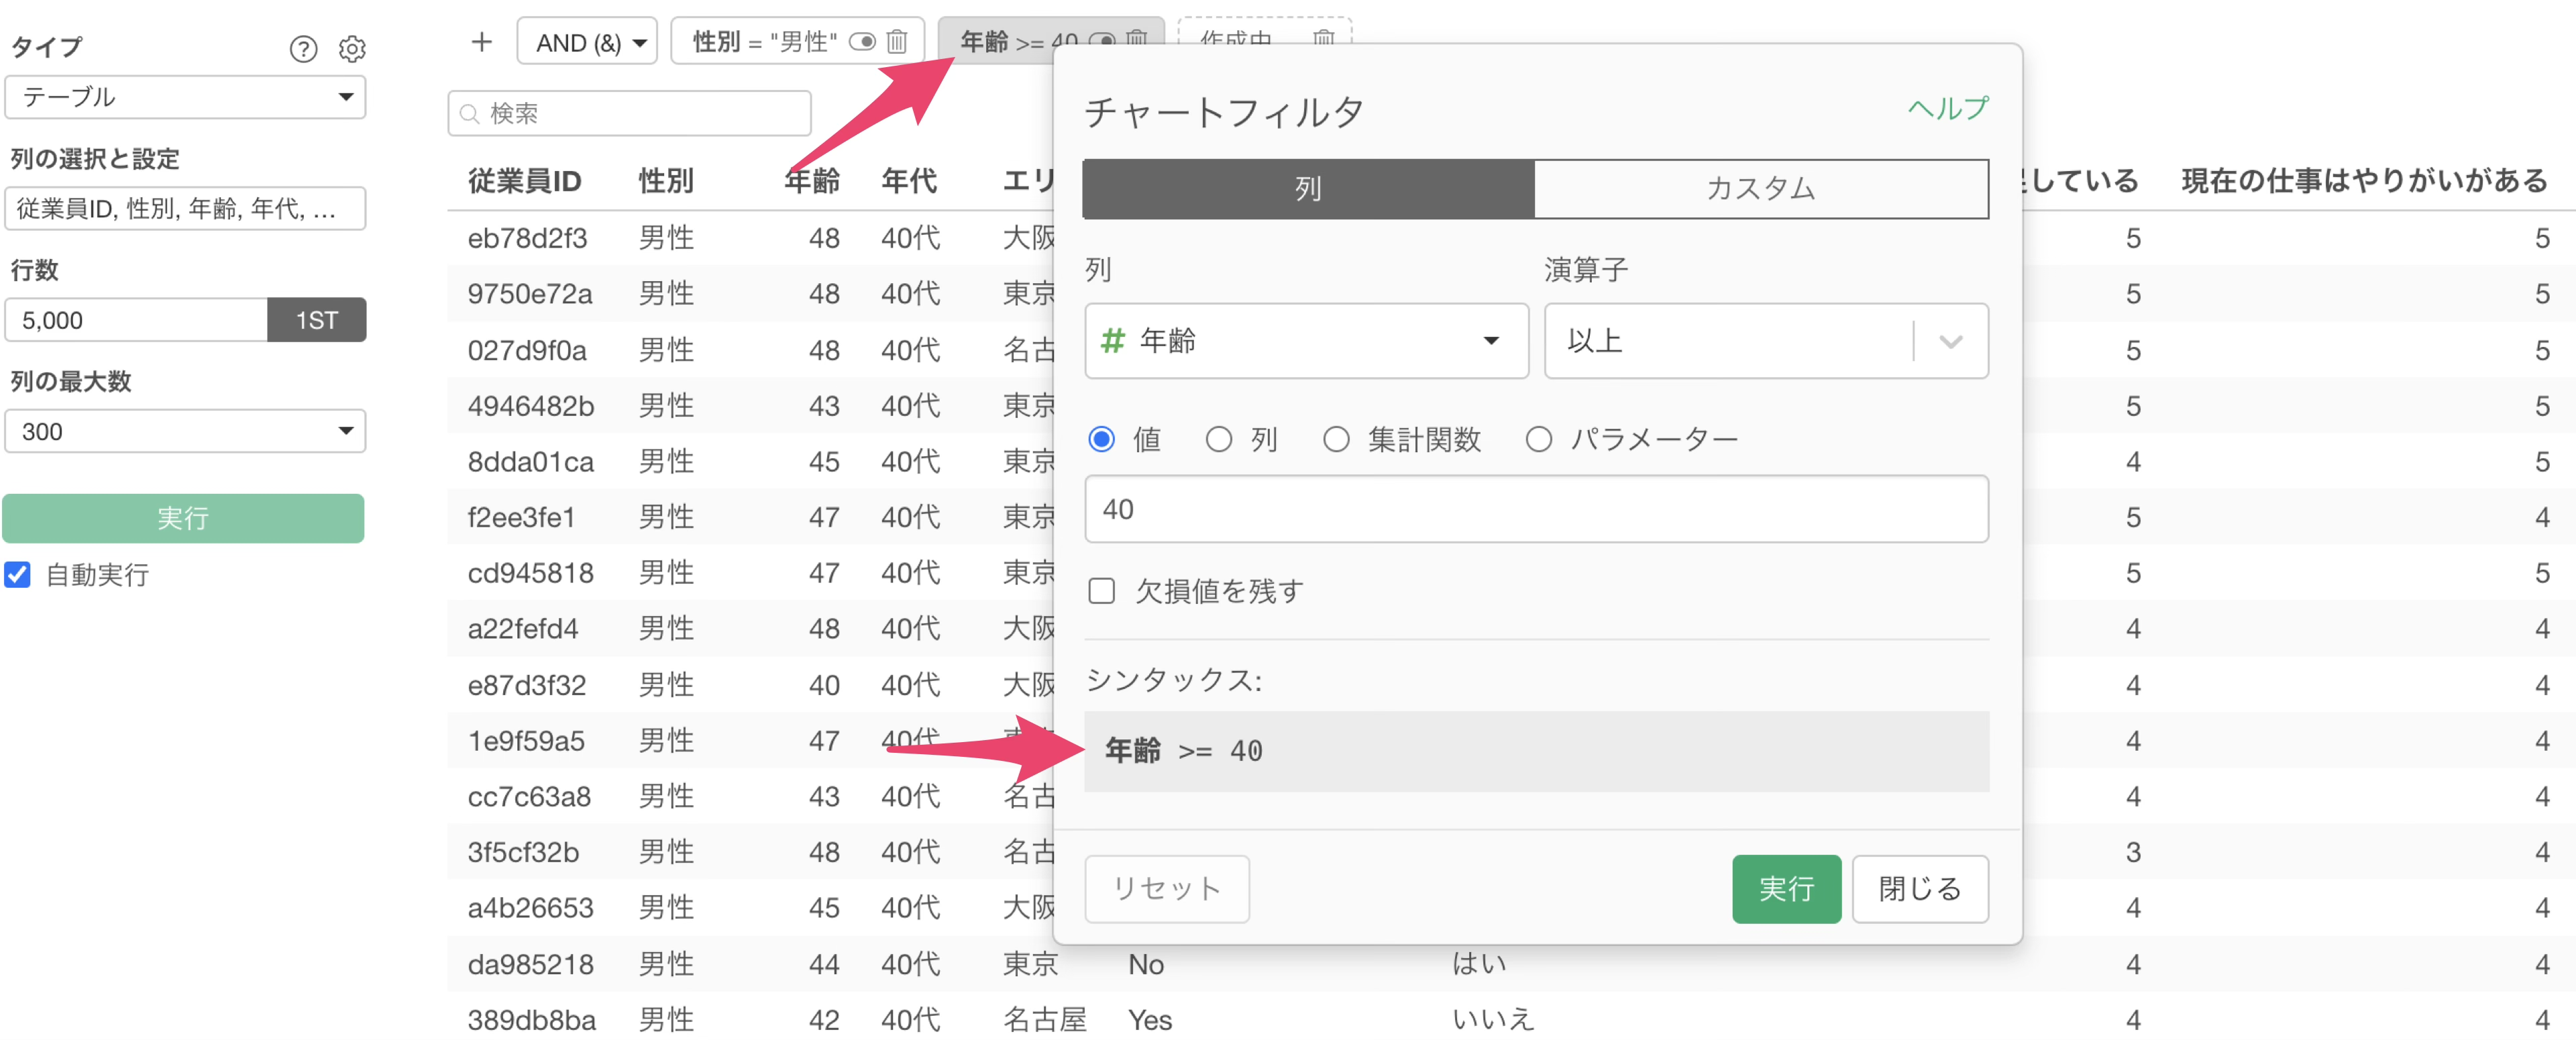The image size is (2576, 1040).
Task: Click the search magnifier icon
Action: [469, 114]
